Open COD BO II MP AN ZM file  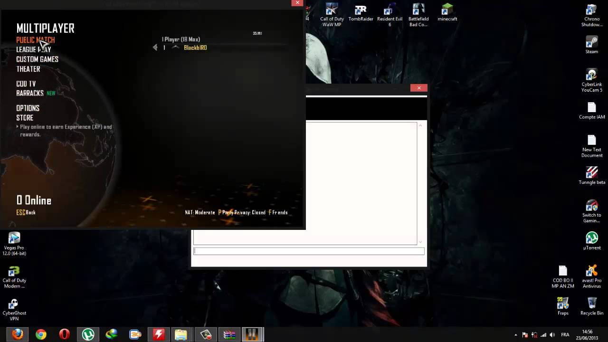(x=563, y=276)
